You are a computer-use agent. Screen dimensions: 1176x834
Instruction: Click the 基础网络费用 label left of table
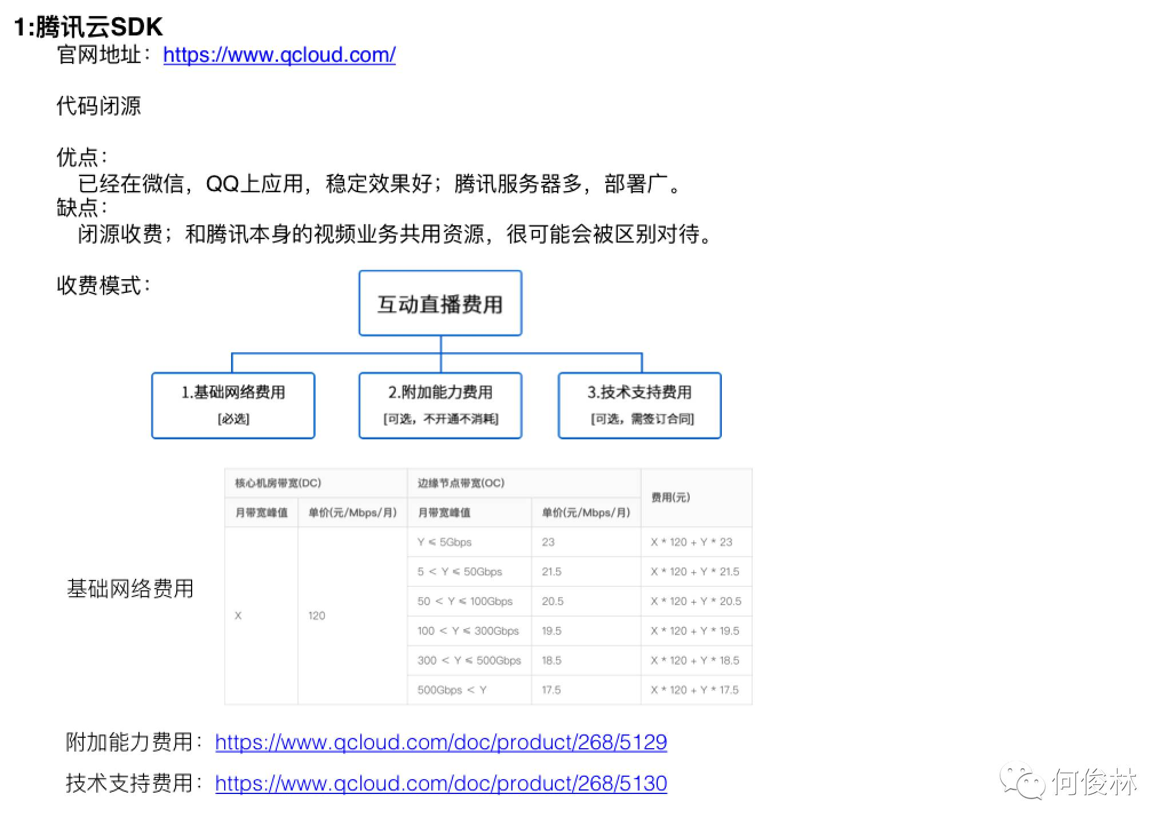click(x=130, y=589)
